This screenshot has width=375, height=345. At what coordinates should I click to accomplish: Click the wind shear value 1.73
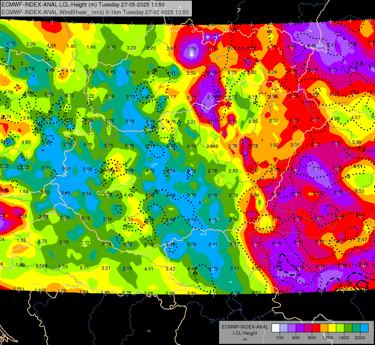tap(43, 242)
